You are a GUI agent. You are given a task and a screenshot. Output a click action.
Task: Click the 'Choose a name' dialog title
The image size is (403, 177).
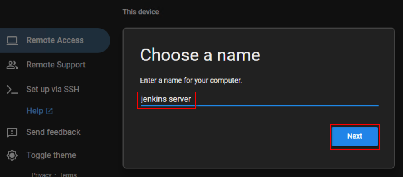(x=200, y=55)
